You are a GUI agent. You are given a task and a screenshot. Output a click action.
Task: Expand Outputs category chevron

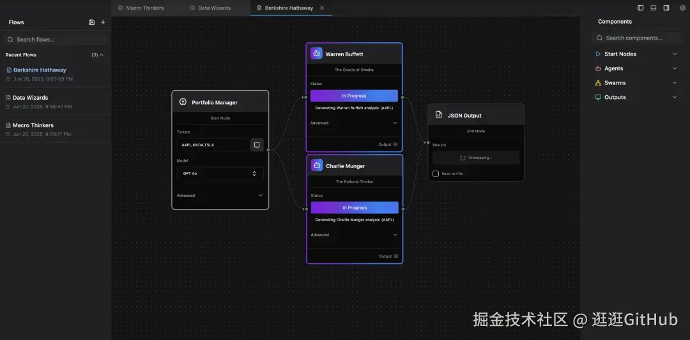675,97
